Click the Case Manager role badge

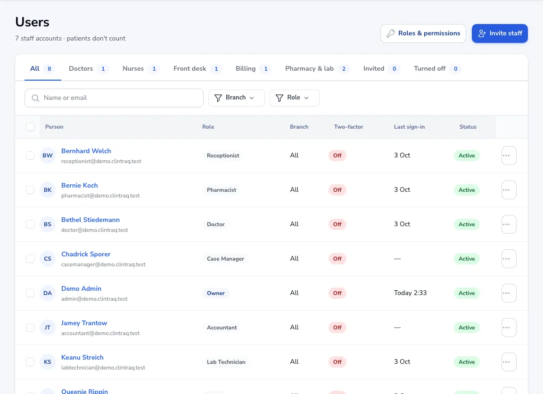[x=225, y=259]
